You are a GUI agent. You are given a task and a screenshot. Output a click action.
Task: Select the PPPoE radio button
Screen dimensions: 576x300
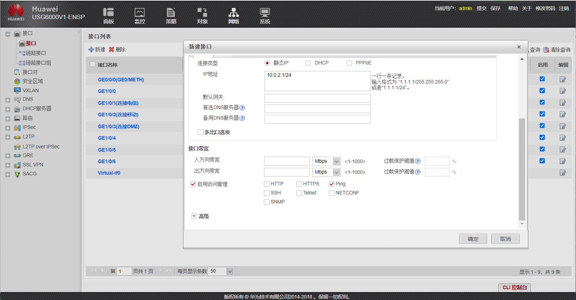[x=349, y=63]
